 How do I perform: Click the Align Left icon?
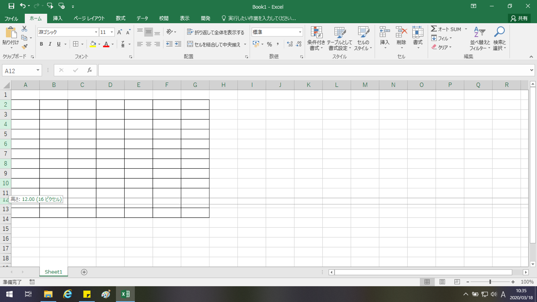(140, 44)
